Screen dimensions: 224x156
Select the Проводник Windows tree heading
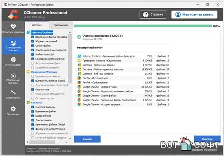coord(44,72)
